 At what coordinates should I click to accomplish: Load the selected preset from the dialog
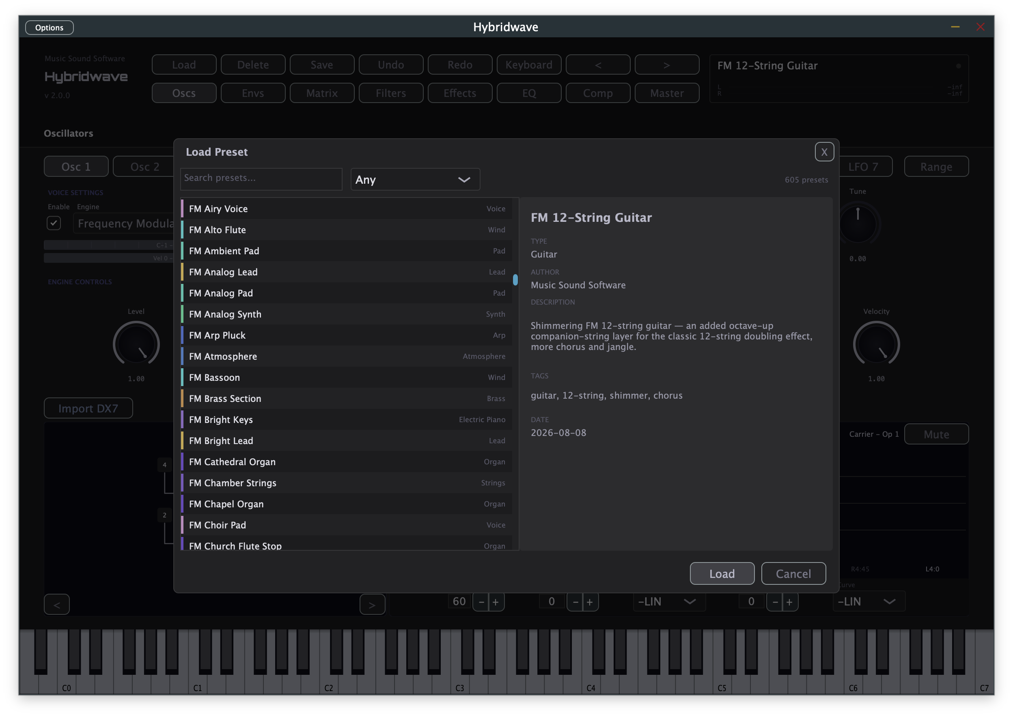point(722,574)
